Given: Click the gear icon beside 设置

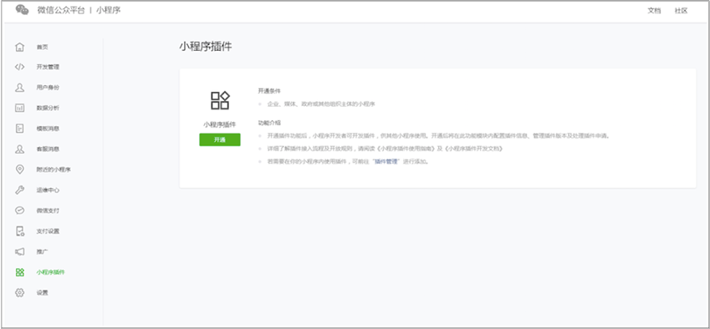Looking at the screenshot, I should [19, 293].
